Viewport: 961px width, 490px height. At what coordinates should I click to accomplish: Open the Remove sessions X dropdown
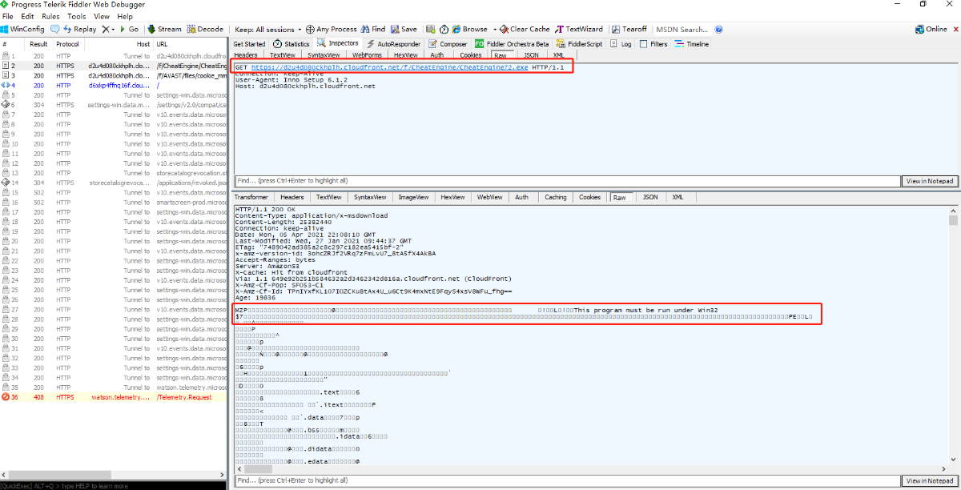(108, 29)
